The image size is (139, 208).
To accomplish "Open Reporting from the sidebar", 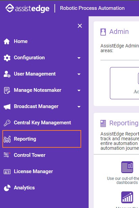I will [42, 139].
